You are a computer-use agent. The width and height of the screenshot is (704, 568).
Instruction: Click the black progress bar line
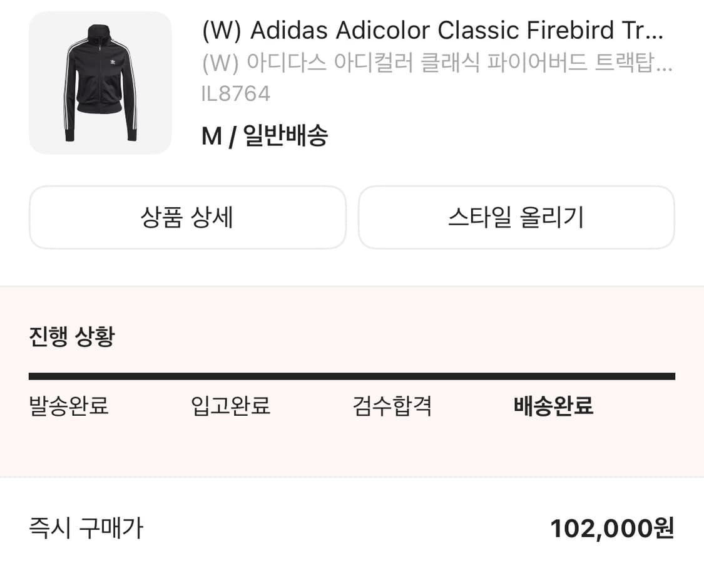[x=352, y=375]
